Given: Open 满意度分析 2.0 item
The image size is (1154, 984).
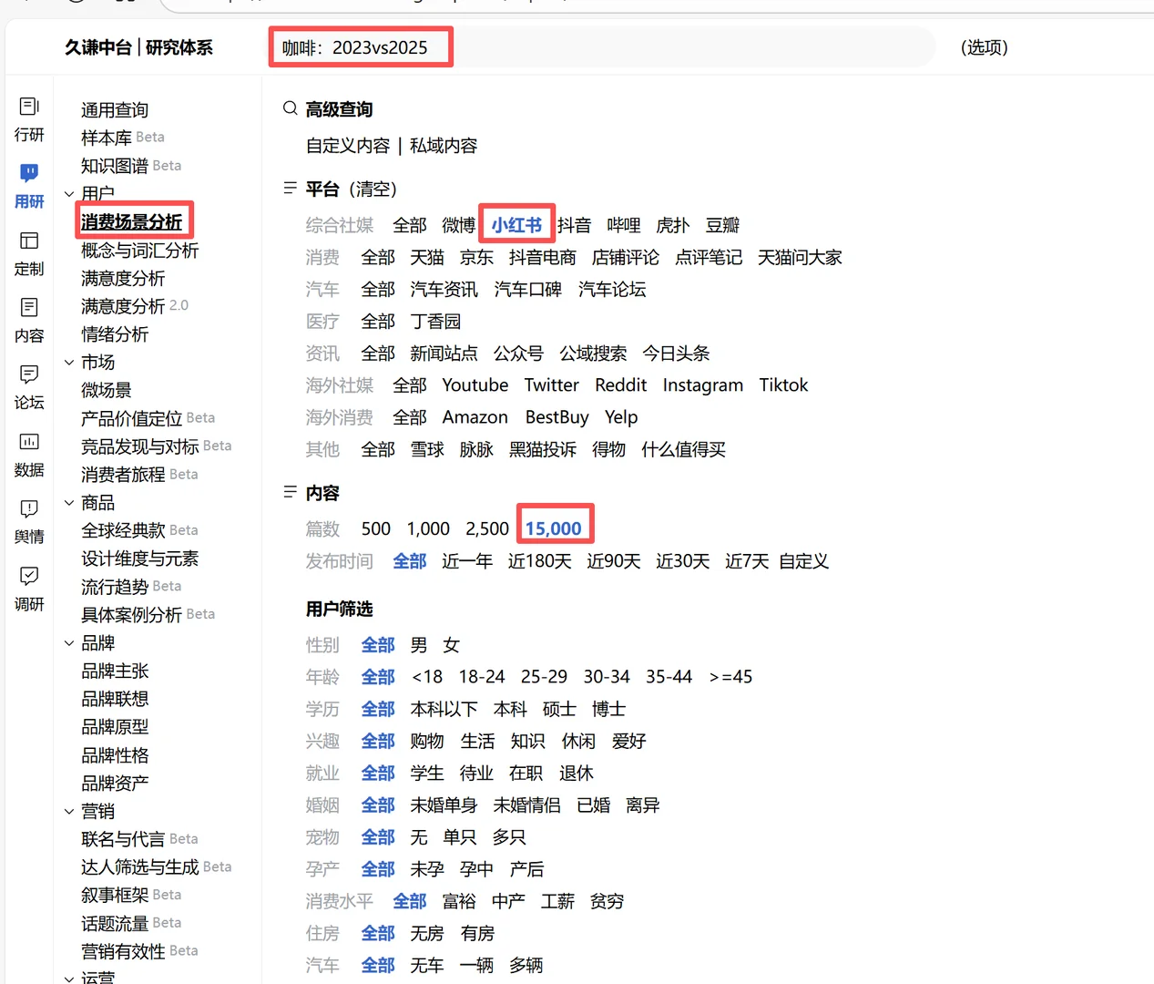Looking at the screenshot, I should [135, 306].
